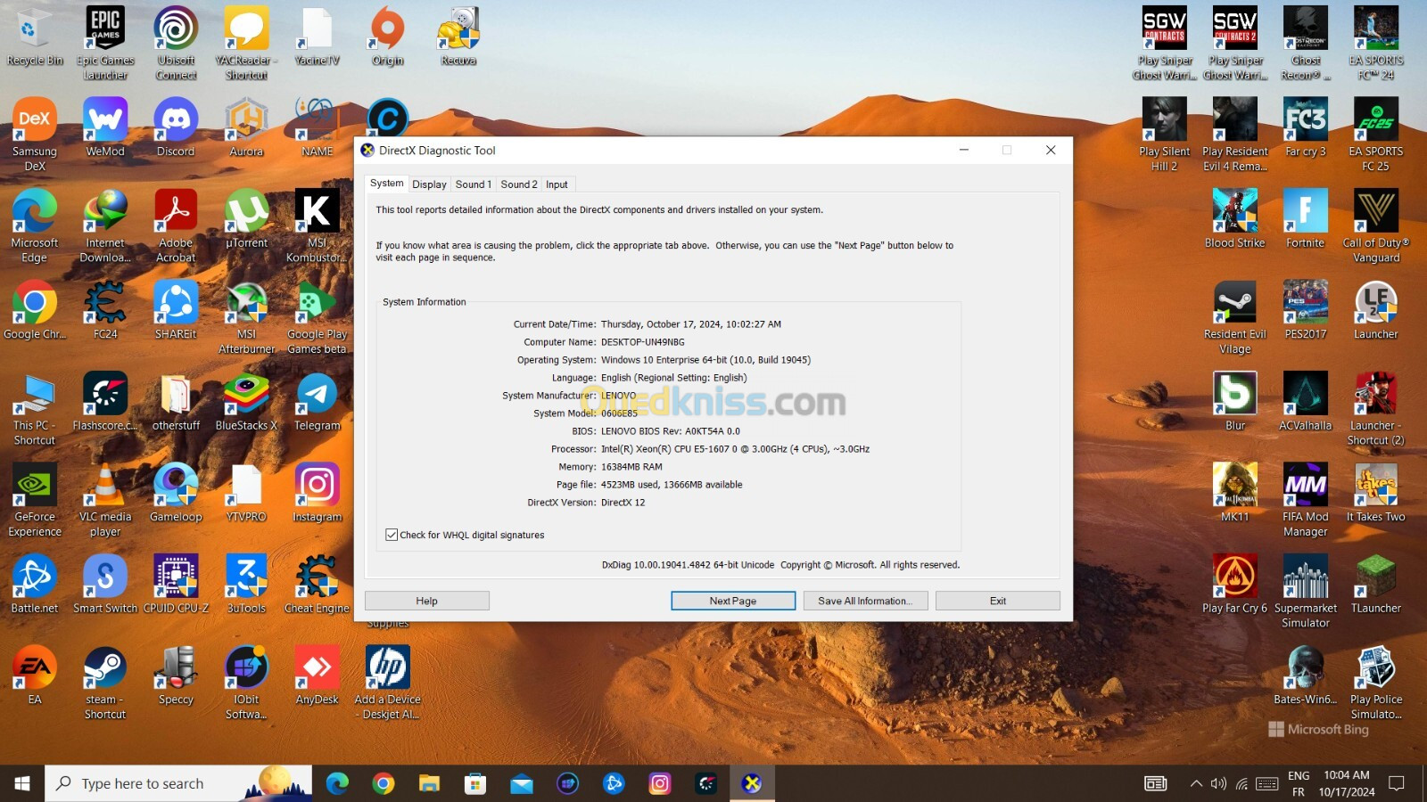Open Samsung DeX desktop icon

coord(35,135)
